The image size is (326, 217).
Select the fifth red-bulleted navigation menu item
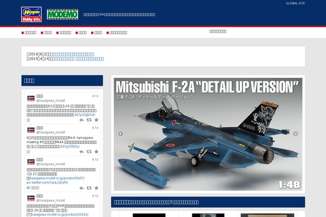97,33
